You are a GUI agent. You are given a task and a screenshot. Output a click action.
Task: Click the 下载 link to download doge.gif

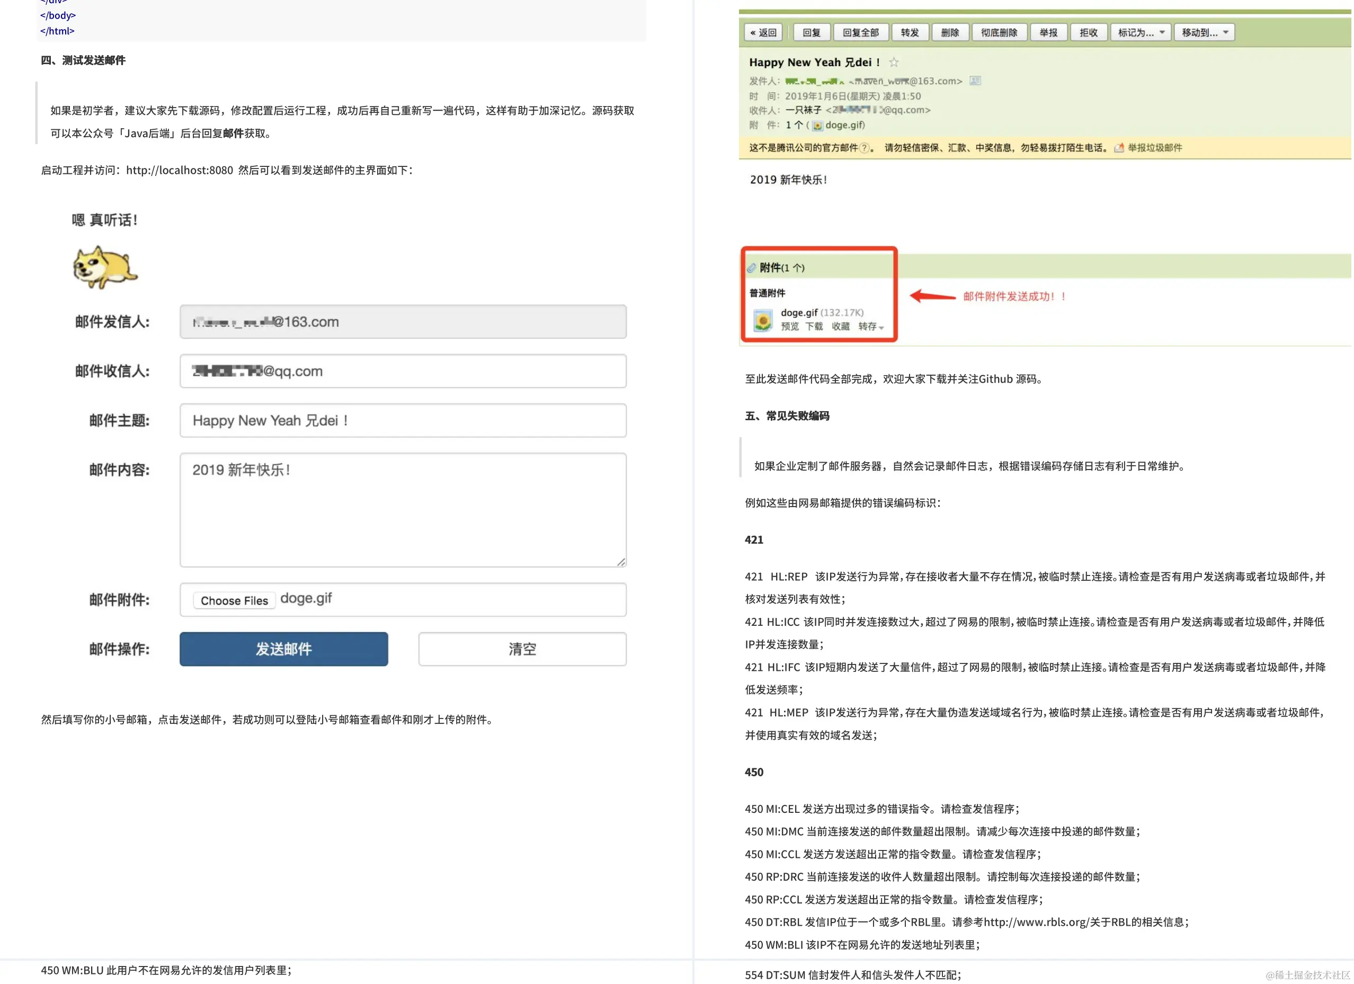815,326
